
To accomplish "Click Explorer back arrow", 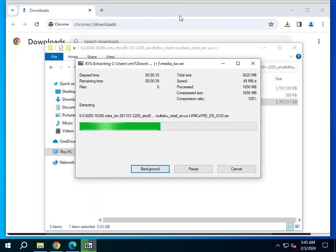I will (51, 67).
